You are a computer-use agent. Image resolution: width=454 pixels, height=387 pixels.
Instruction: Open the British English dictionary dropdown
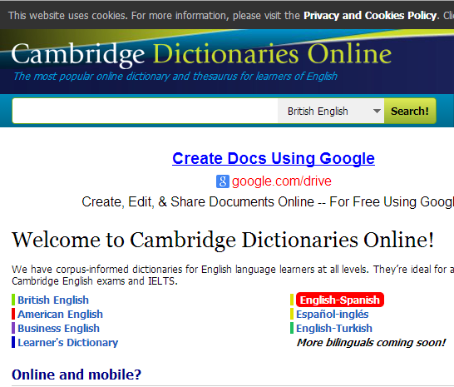(331, 111)
